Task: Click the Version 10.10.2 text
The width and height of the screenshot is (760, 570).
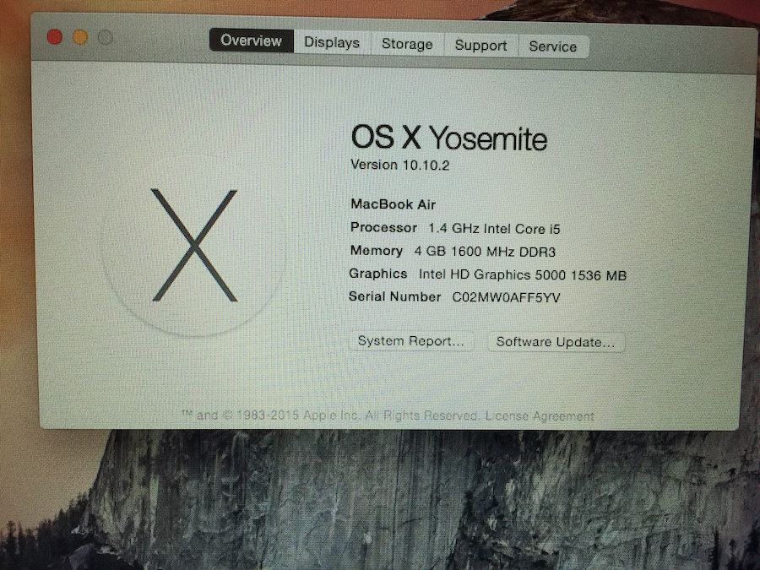Action: pos(400,165)
